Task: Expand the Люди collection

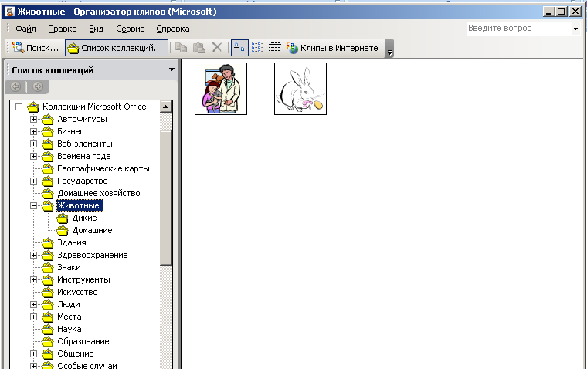Action: [x=34, y=305]
